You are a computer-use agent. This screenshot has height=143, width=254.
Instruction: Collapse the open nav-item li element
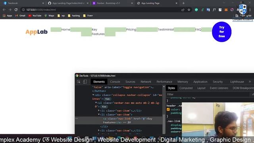pyautogui.click(x=99, y=115)
